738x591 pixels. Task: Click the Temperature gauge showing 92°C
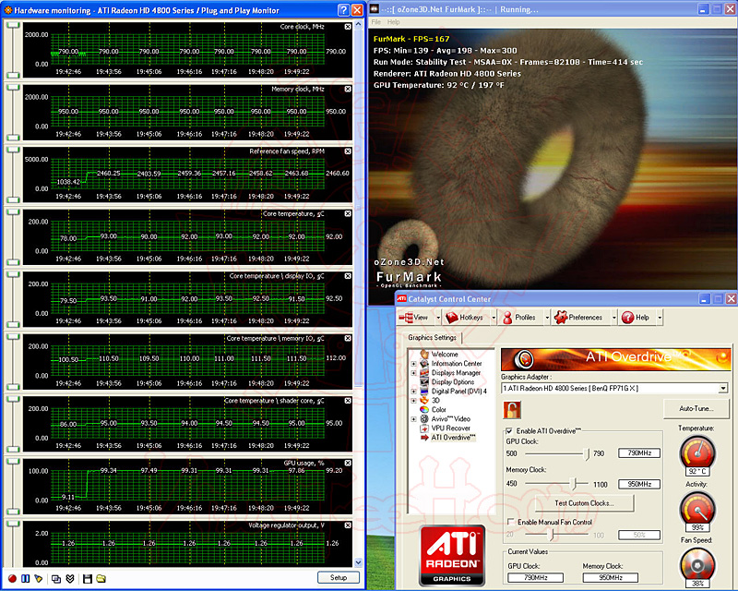[x=697, y=453]
